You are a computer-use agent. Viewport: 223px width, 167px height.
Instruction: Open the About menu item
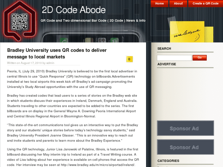[178, 3]
